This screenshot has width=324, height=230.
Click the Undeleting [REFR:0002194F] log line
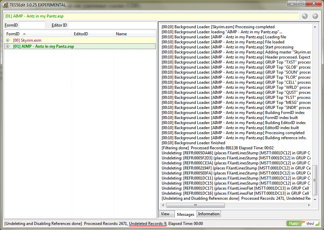236,168
